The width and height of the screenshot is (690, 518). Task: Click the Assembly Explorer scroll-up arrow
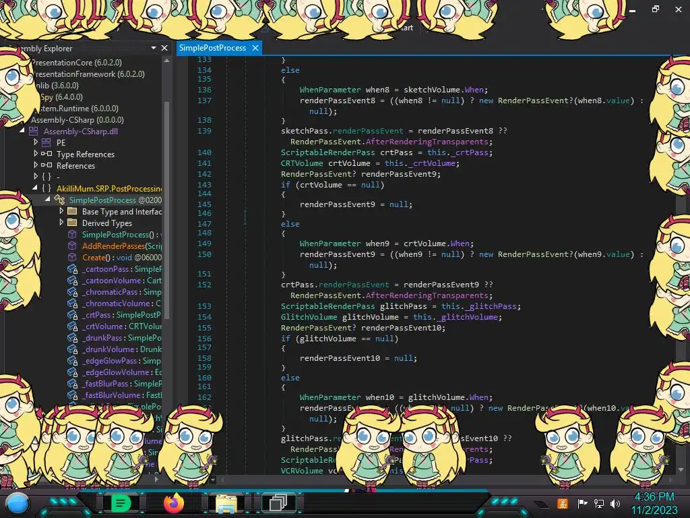point(167,61)
